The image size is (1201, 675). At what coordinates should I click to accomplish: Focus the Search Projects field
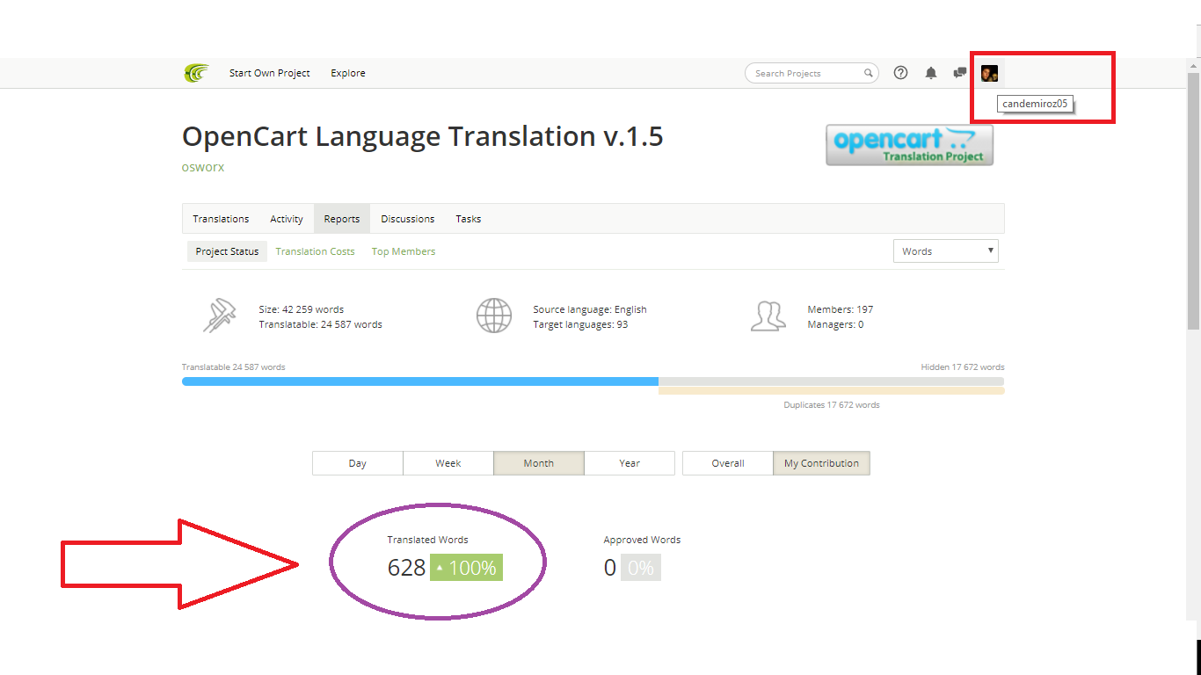[812, 73]
